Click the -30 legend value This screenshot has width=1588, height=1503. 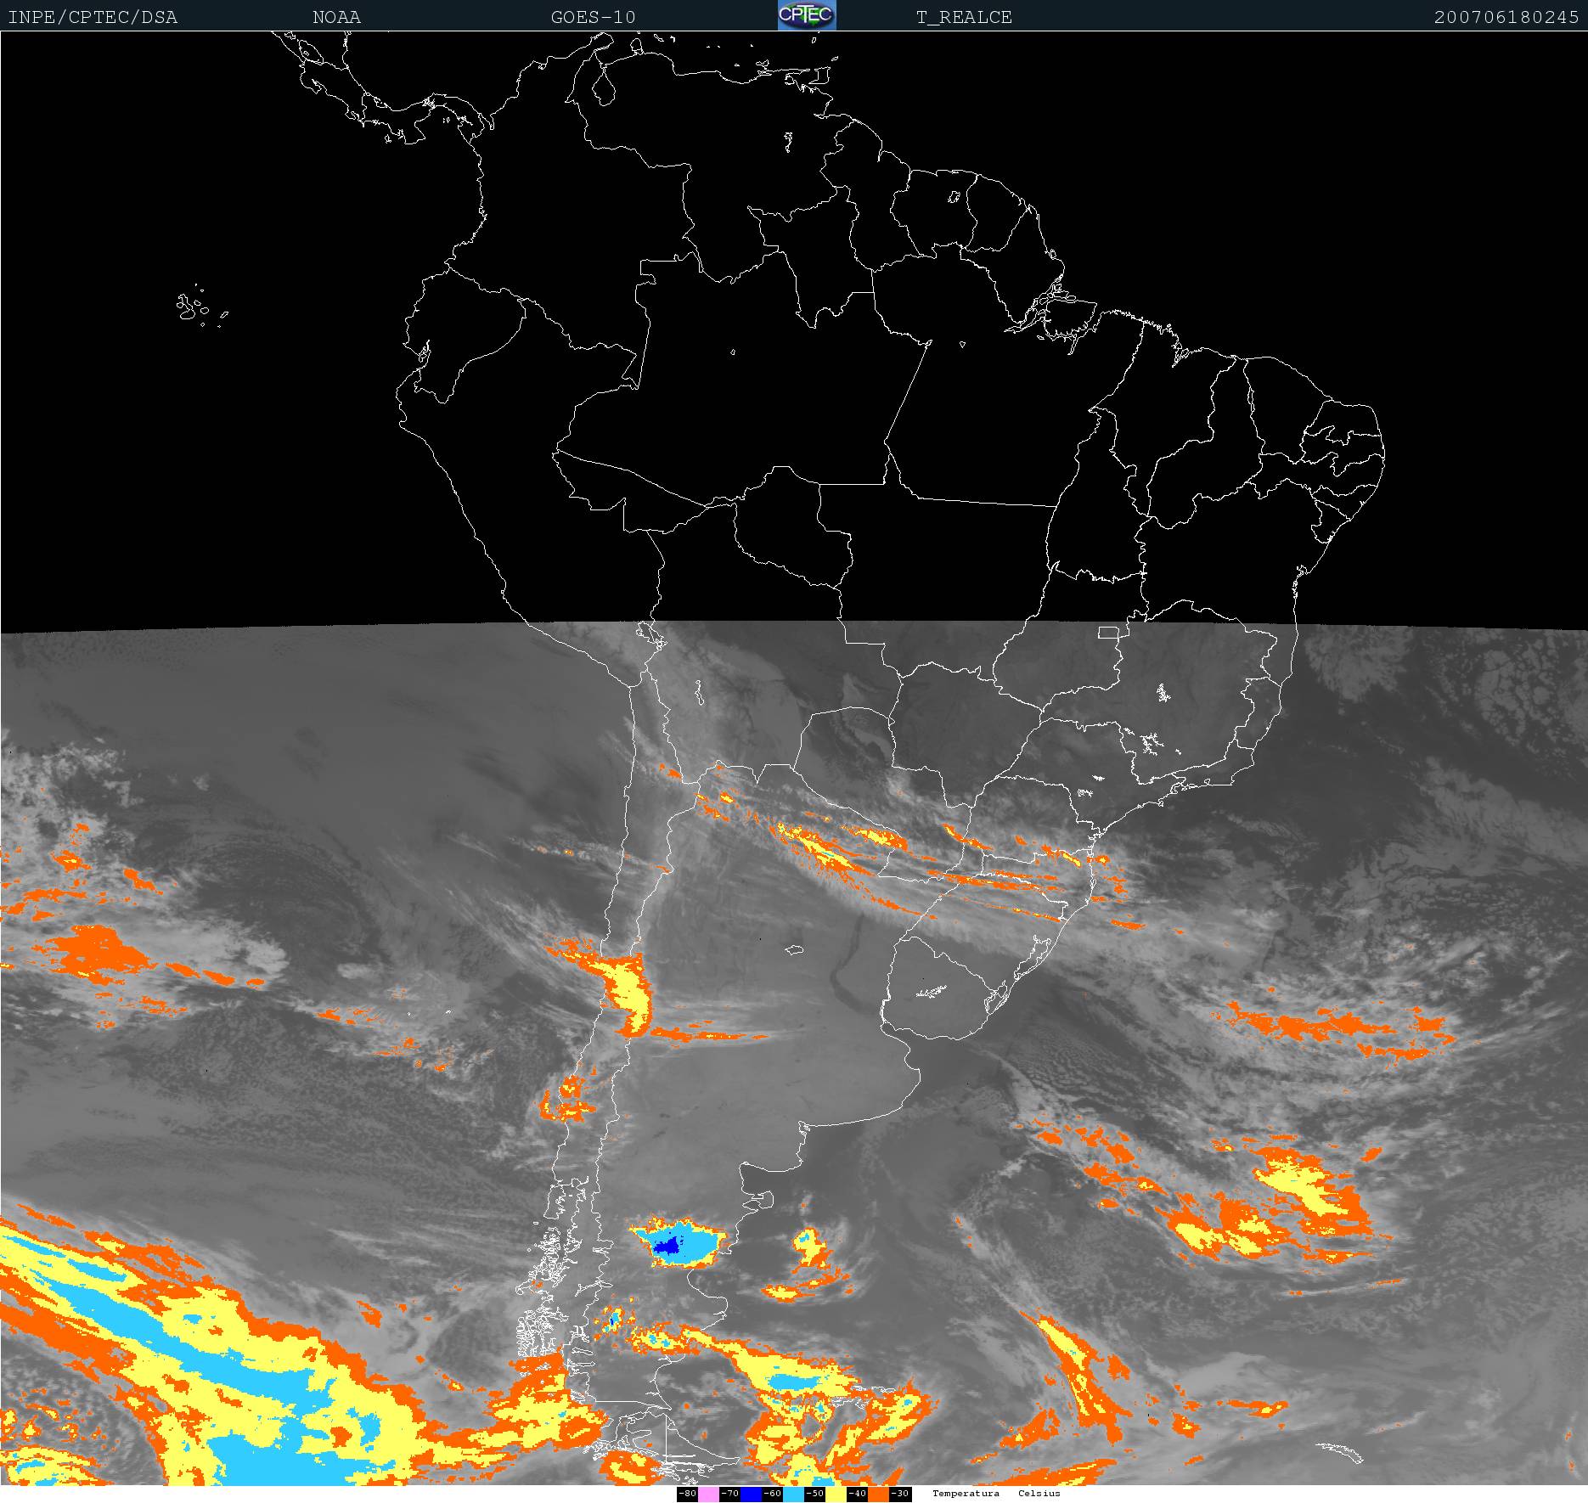pos(899,1494)
